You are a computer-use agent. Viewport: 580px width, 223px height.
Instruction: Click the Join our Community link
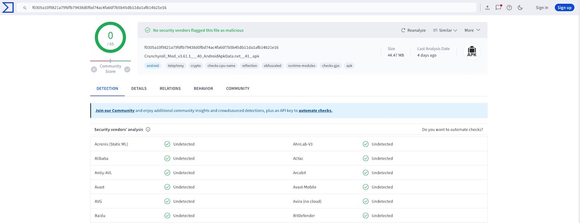[115, 110]
